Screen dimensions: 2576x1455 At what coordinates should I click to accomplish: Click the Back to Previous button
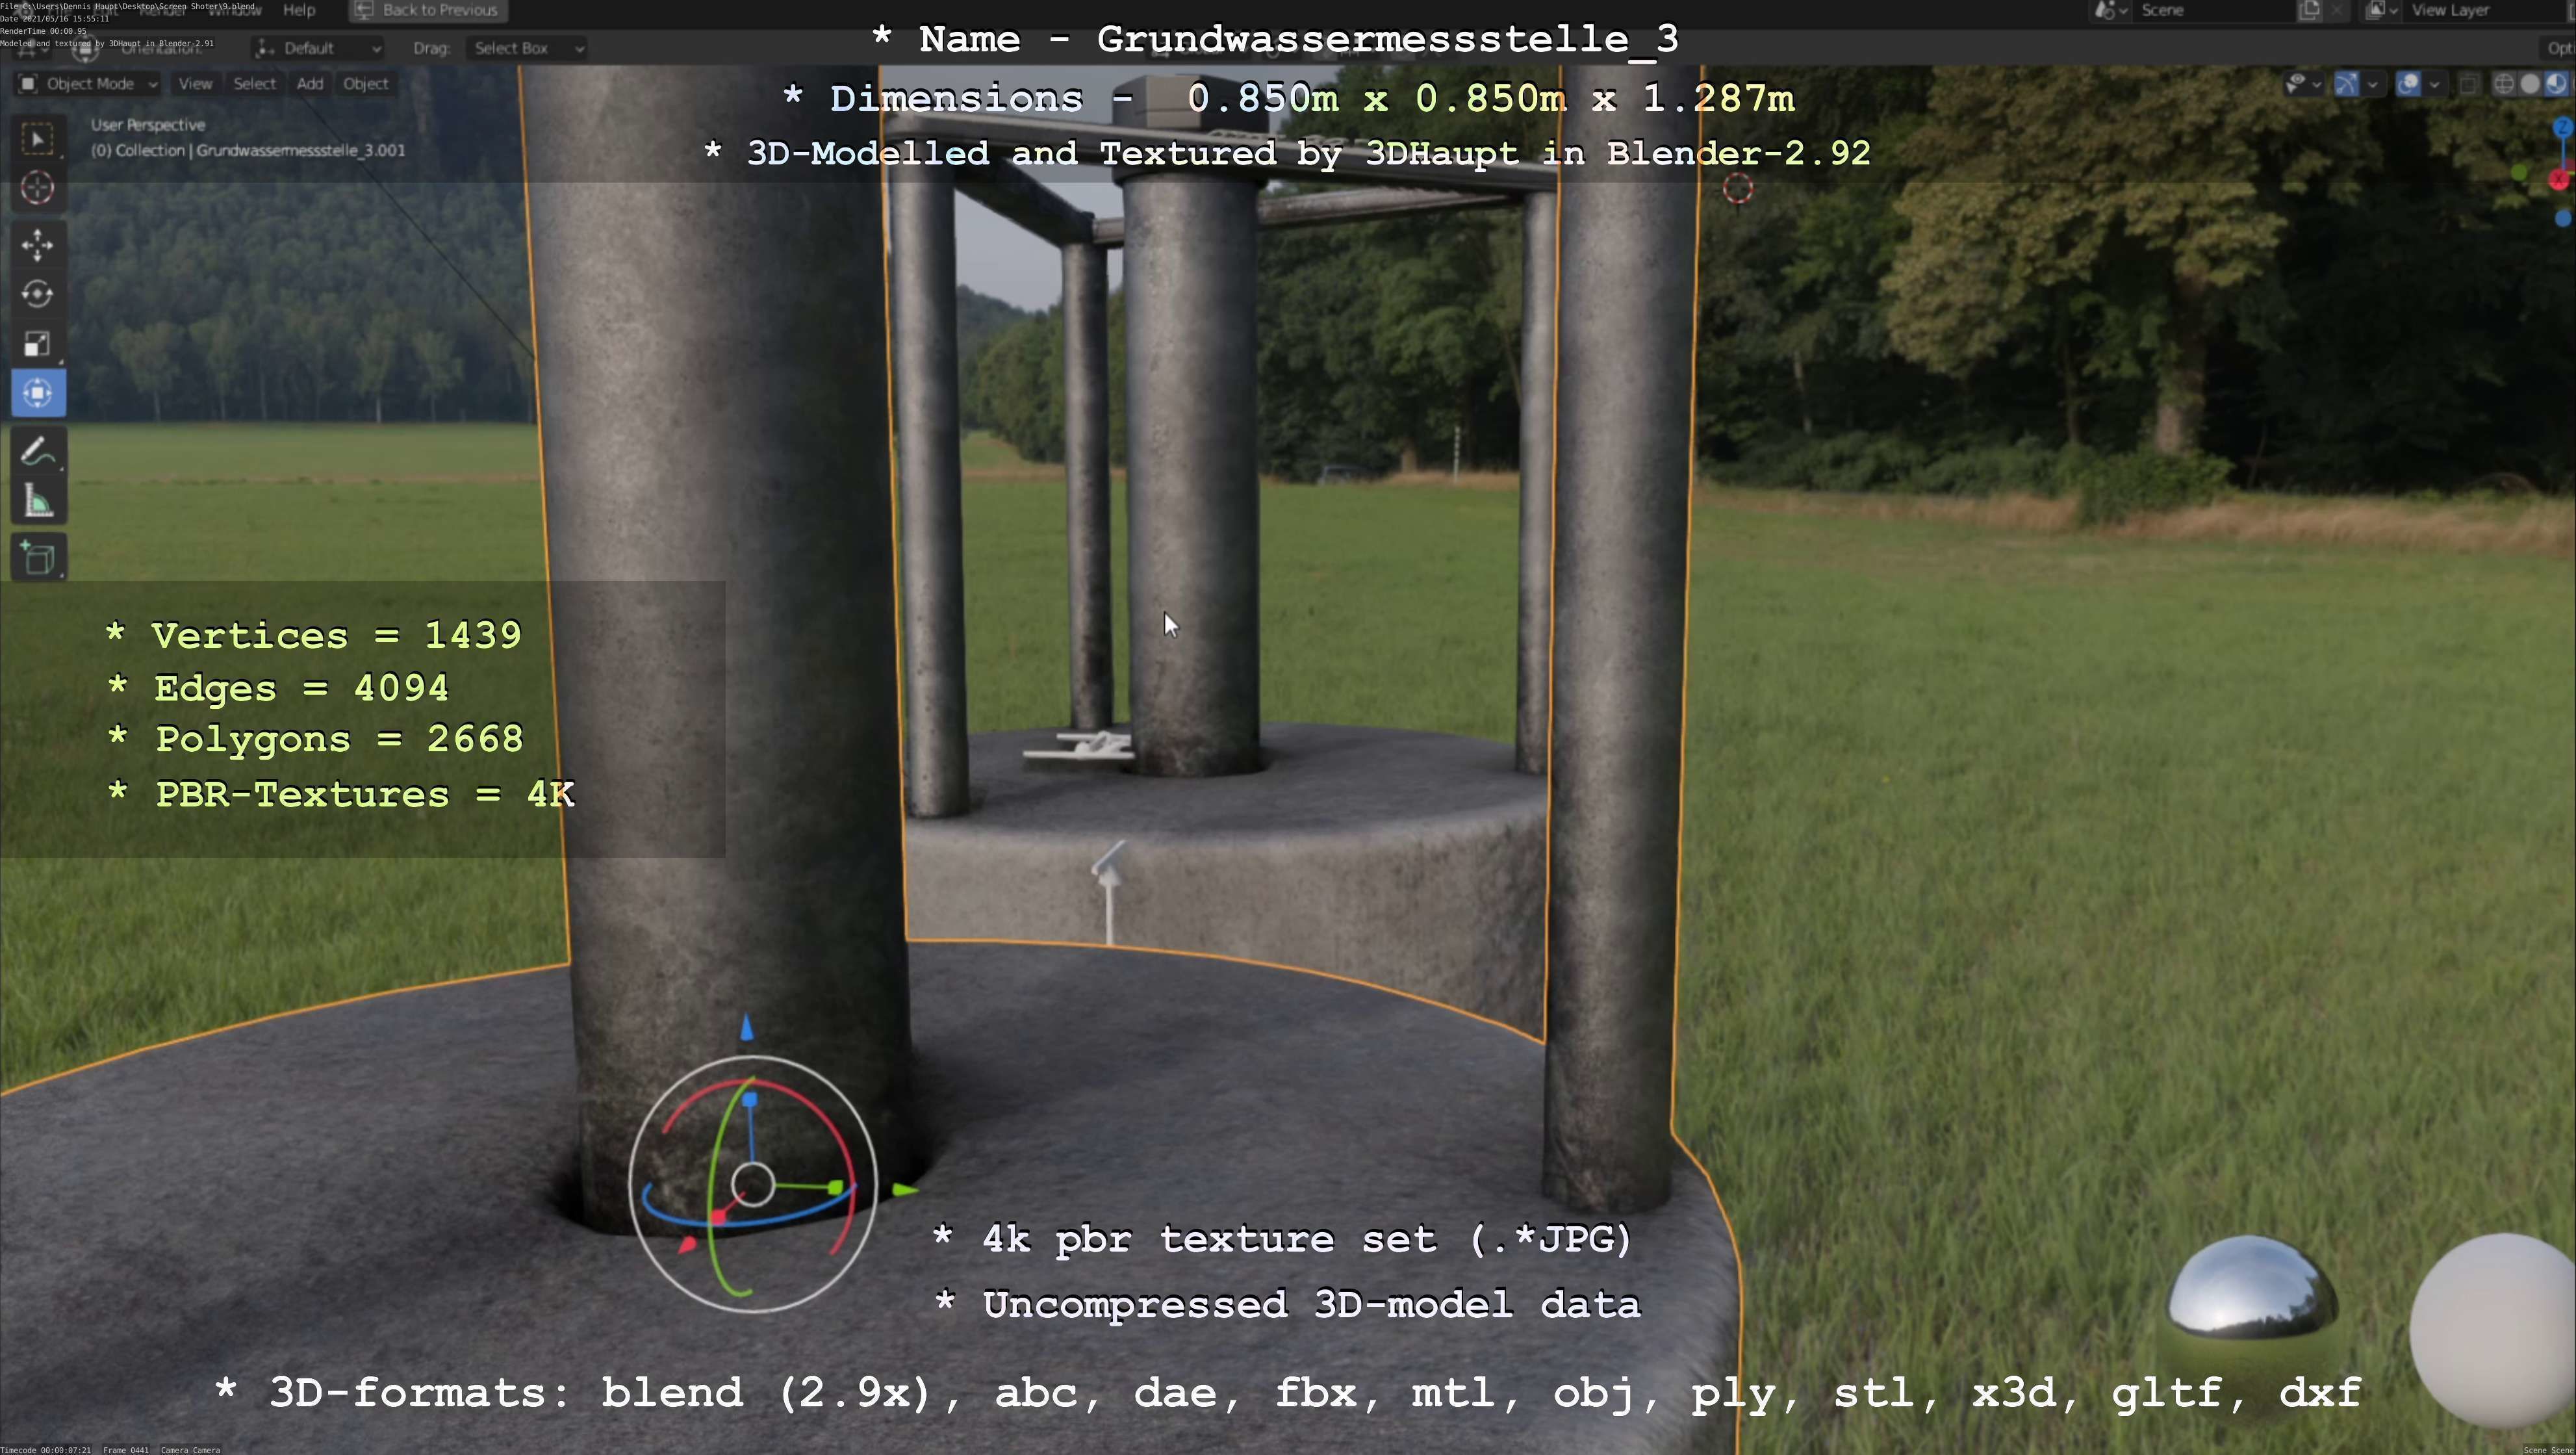click(428, 10)
